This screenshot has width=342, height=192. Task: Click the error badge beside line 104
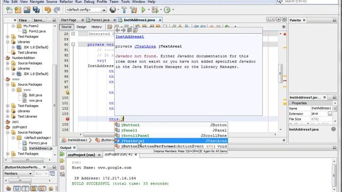point(67,119)
